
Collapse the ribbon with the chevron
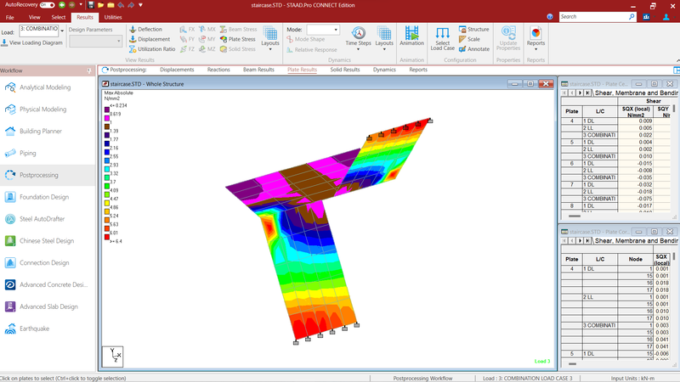point(677,60)
